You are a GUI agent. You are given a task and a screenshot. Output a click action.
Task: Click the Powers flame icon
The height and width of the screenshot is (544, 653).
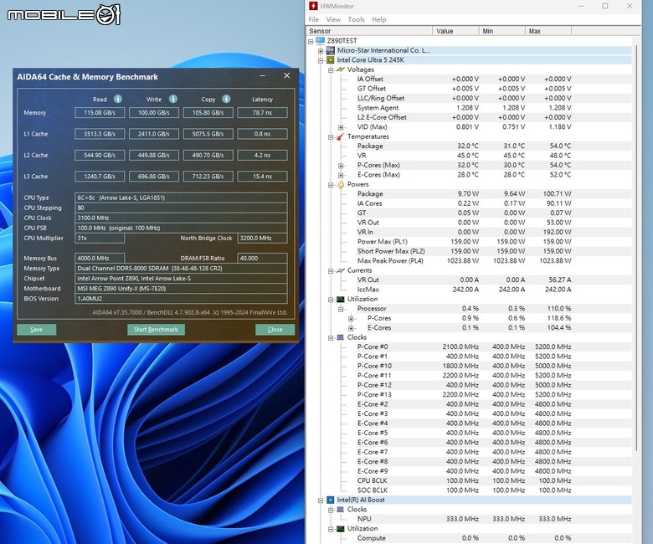341,184
